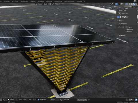Open the pivot point link dropdown

47,4
